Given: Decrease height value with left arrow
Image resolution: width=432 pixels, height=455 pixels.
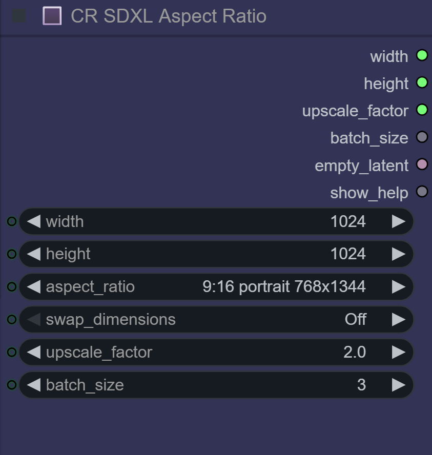Looking at the screenshot, I should [34, 254].
